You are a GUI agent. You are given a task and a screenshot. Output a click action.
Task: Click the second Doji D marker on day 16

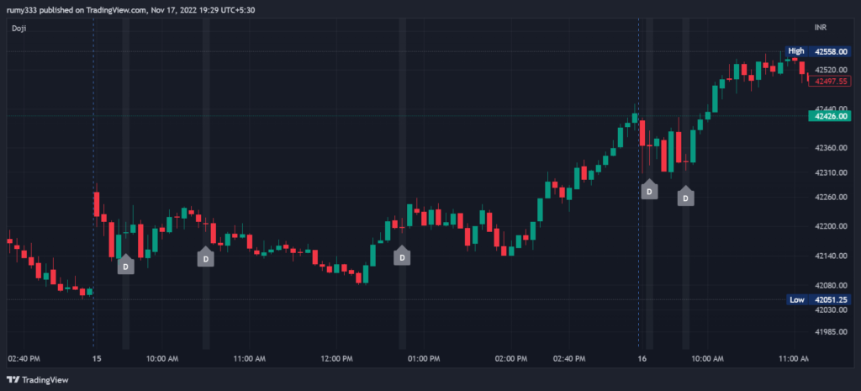686,196
